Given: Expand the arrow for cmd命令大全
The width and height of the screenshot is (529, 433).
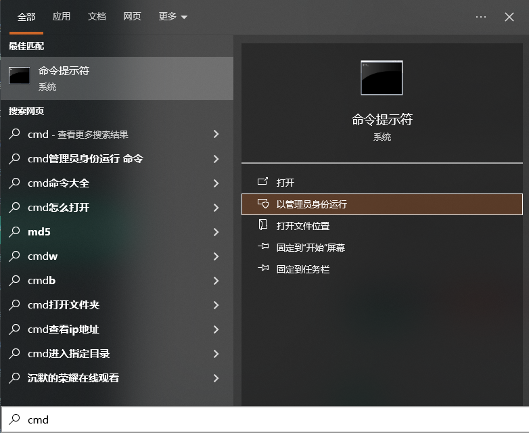Looking at the screenshot, I should coord(216,183).
